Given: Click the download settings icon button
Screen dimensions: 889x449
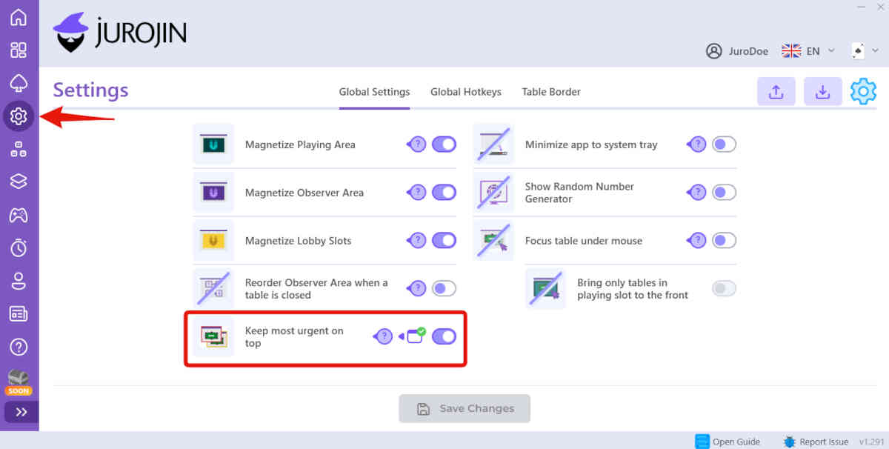Looking at the screenshot, I should click(822, 92).
